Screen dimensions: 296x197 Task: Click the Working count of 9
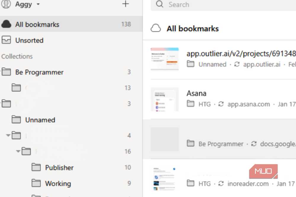pyautogui.click(x=129, y=183)
